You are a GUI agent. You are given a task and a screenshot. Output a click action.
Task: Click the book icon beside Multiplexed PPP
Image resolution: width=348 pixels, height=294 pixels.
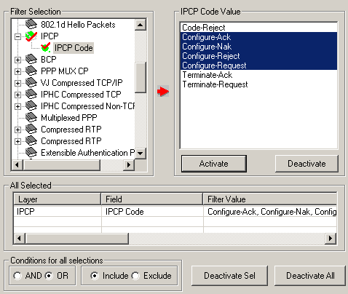31,117
